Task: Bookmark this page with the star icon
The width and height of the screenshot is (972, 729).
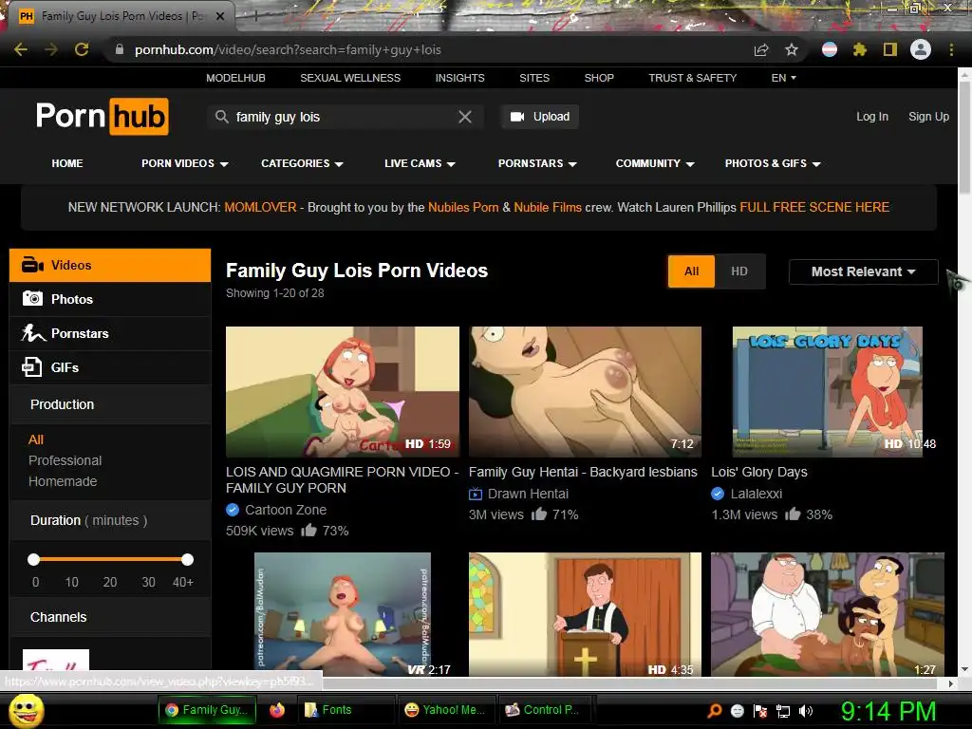Action: [792, 49]
